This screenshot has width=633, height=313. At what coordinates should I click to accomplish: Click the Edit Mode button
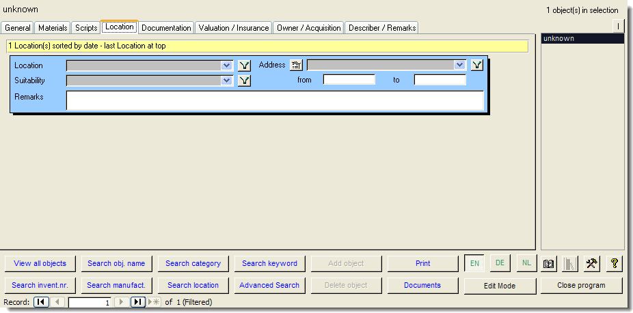tap(500, 286)
